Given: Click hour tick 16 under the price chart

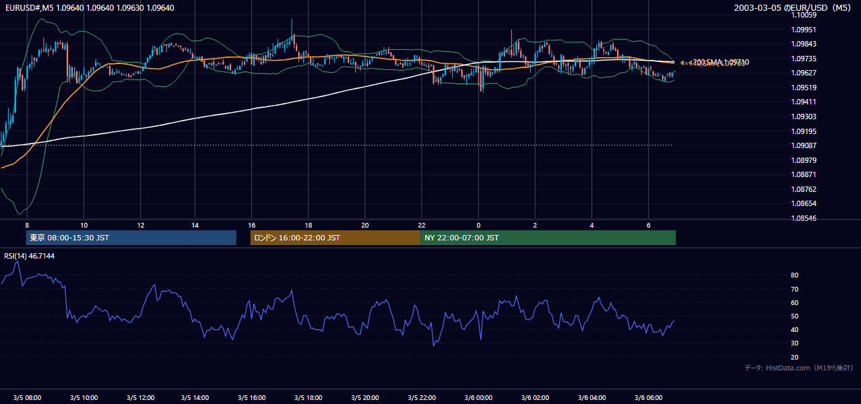Looking at the screenshot, I should click(252, 225).
